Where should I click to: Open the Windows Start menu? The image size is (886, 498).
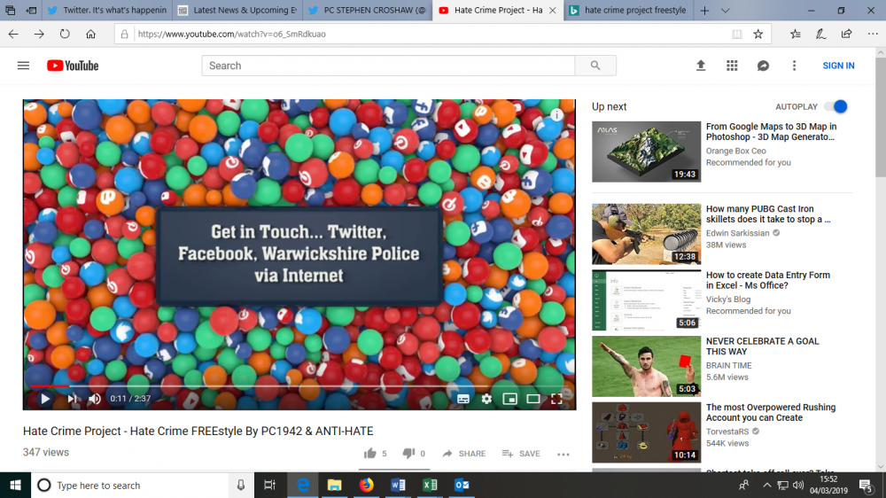pyautogui.click(x=15, y=485)
